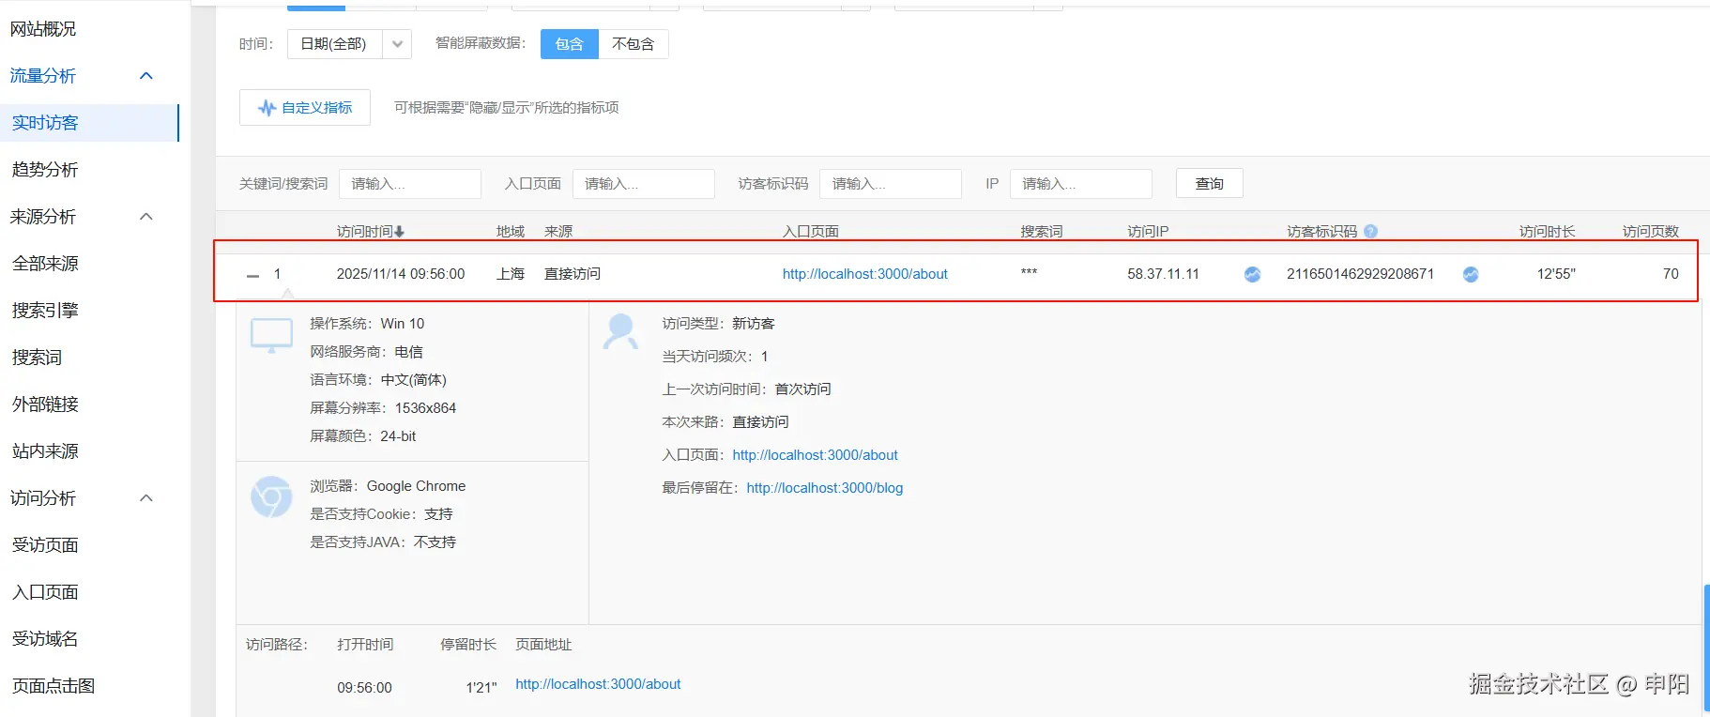The width and height of the screenshot is (1710, 717).
Task: Click the 来源 column header
Action: tap(558, 232)
